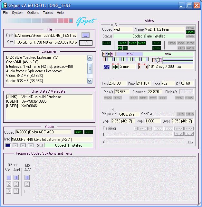Image resolution: width=202 pixels, height=207 pixels.
Task: Click the browse (...) button next to Path
Action: tap(85, 36)
